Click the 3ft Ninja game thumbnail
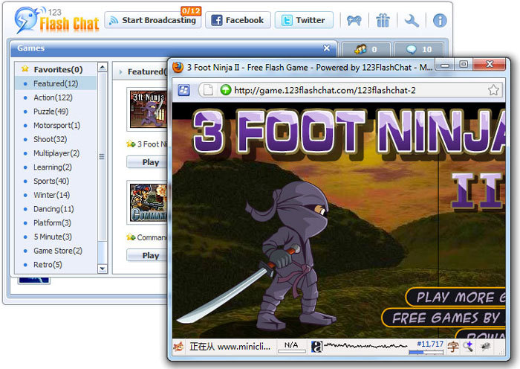The image size is (520, 369). pyautogui.click(x=149, y=109)
